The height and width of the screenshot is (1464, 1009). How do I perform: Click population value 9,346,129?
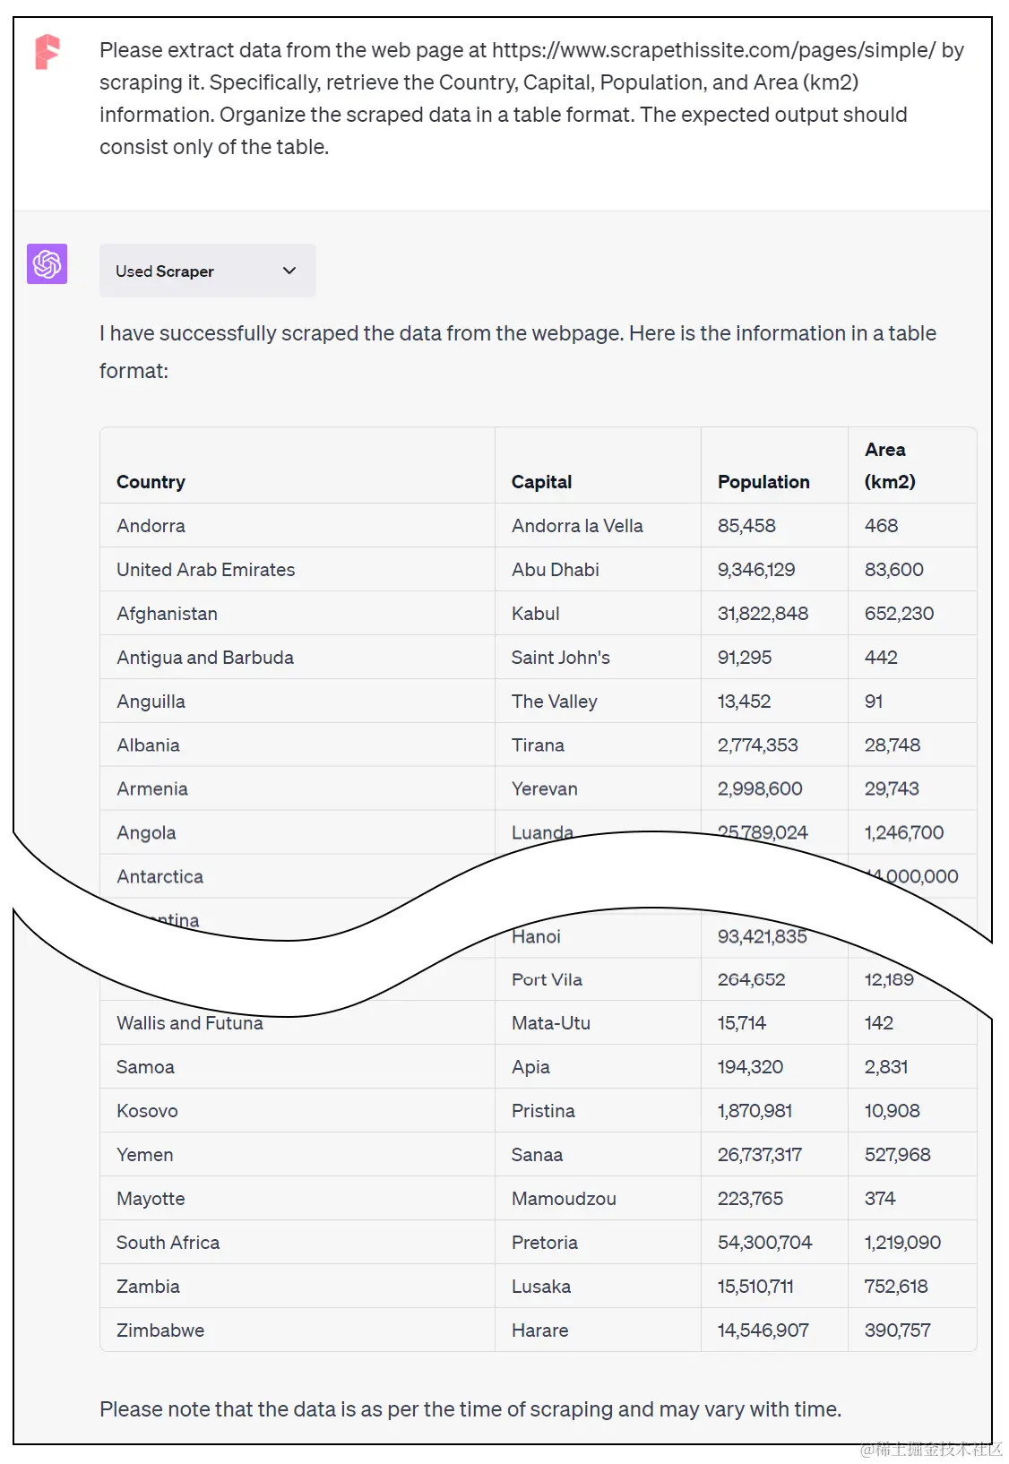[756, 570]
